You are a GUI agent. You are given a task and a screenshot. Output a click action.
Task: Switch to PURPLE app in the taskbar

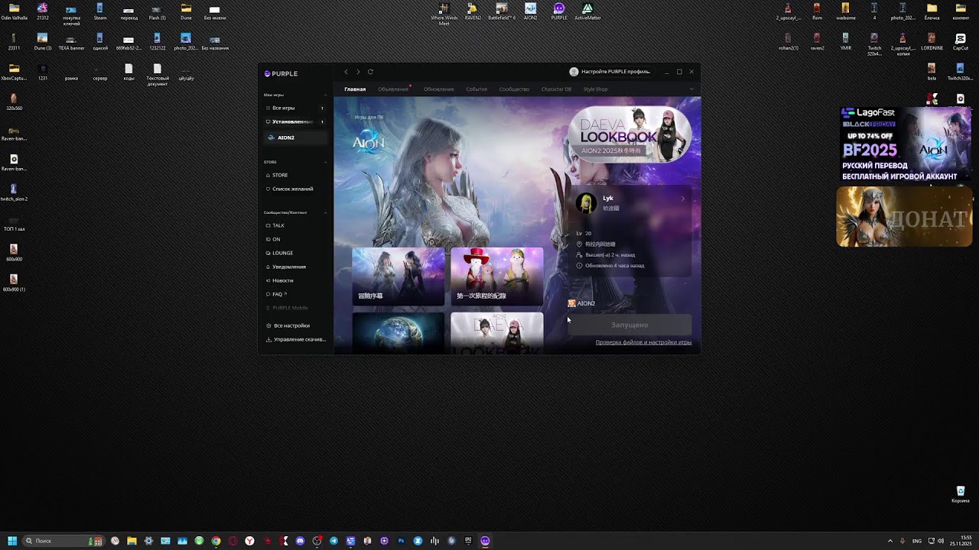485,541
